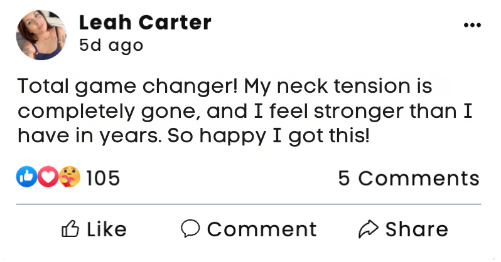
Task: Expand the "5 Comments" thread
Action: [409, 179]
